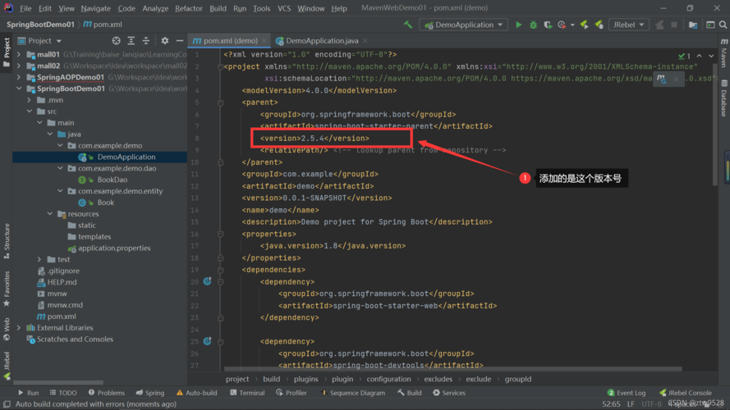This screenshot has height=410, width=730.
Task: Expand External Libraries node
Action: 19,328
